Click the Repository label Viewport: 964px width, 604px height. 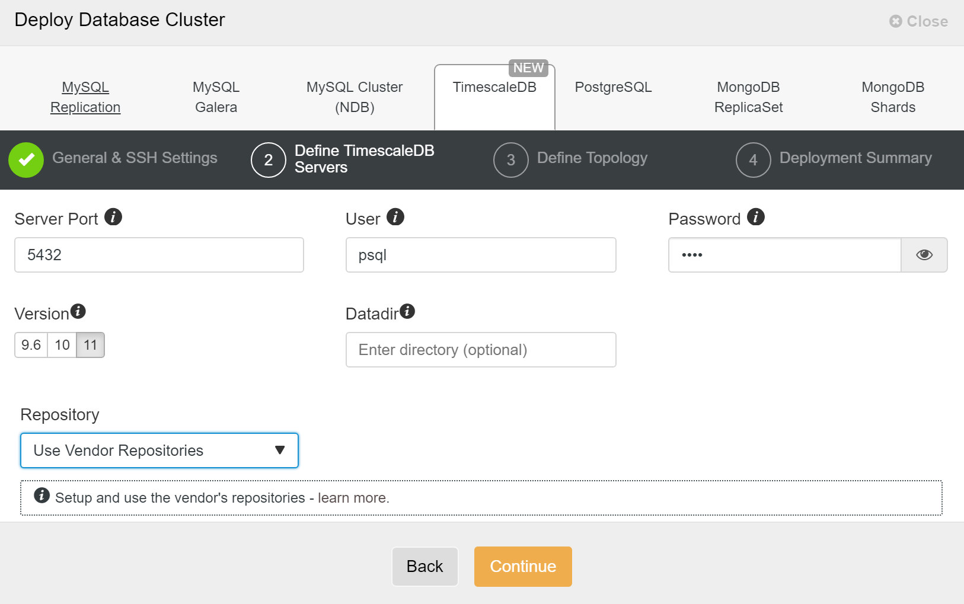pyautogui.click(x=60, y=414)
